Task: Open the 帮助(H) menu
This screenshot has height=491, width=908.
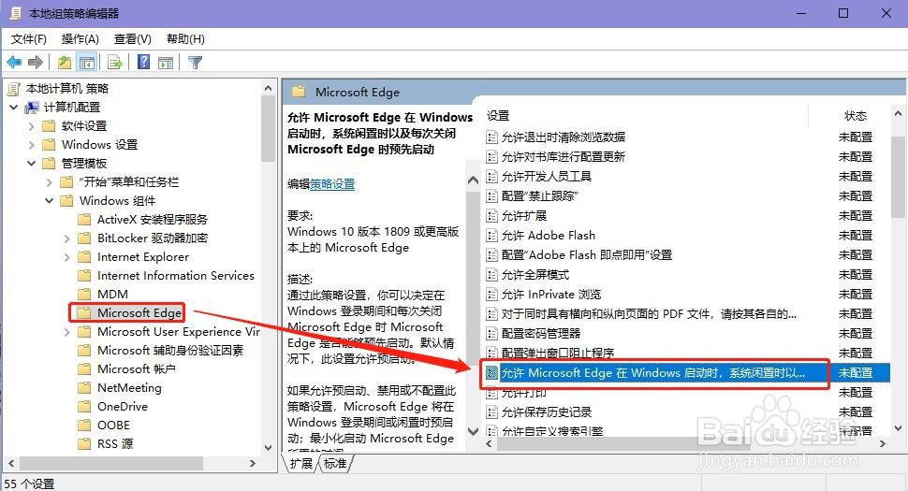Action: click(185, 38)
